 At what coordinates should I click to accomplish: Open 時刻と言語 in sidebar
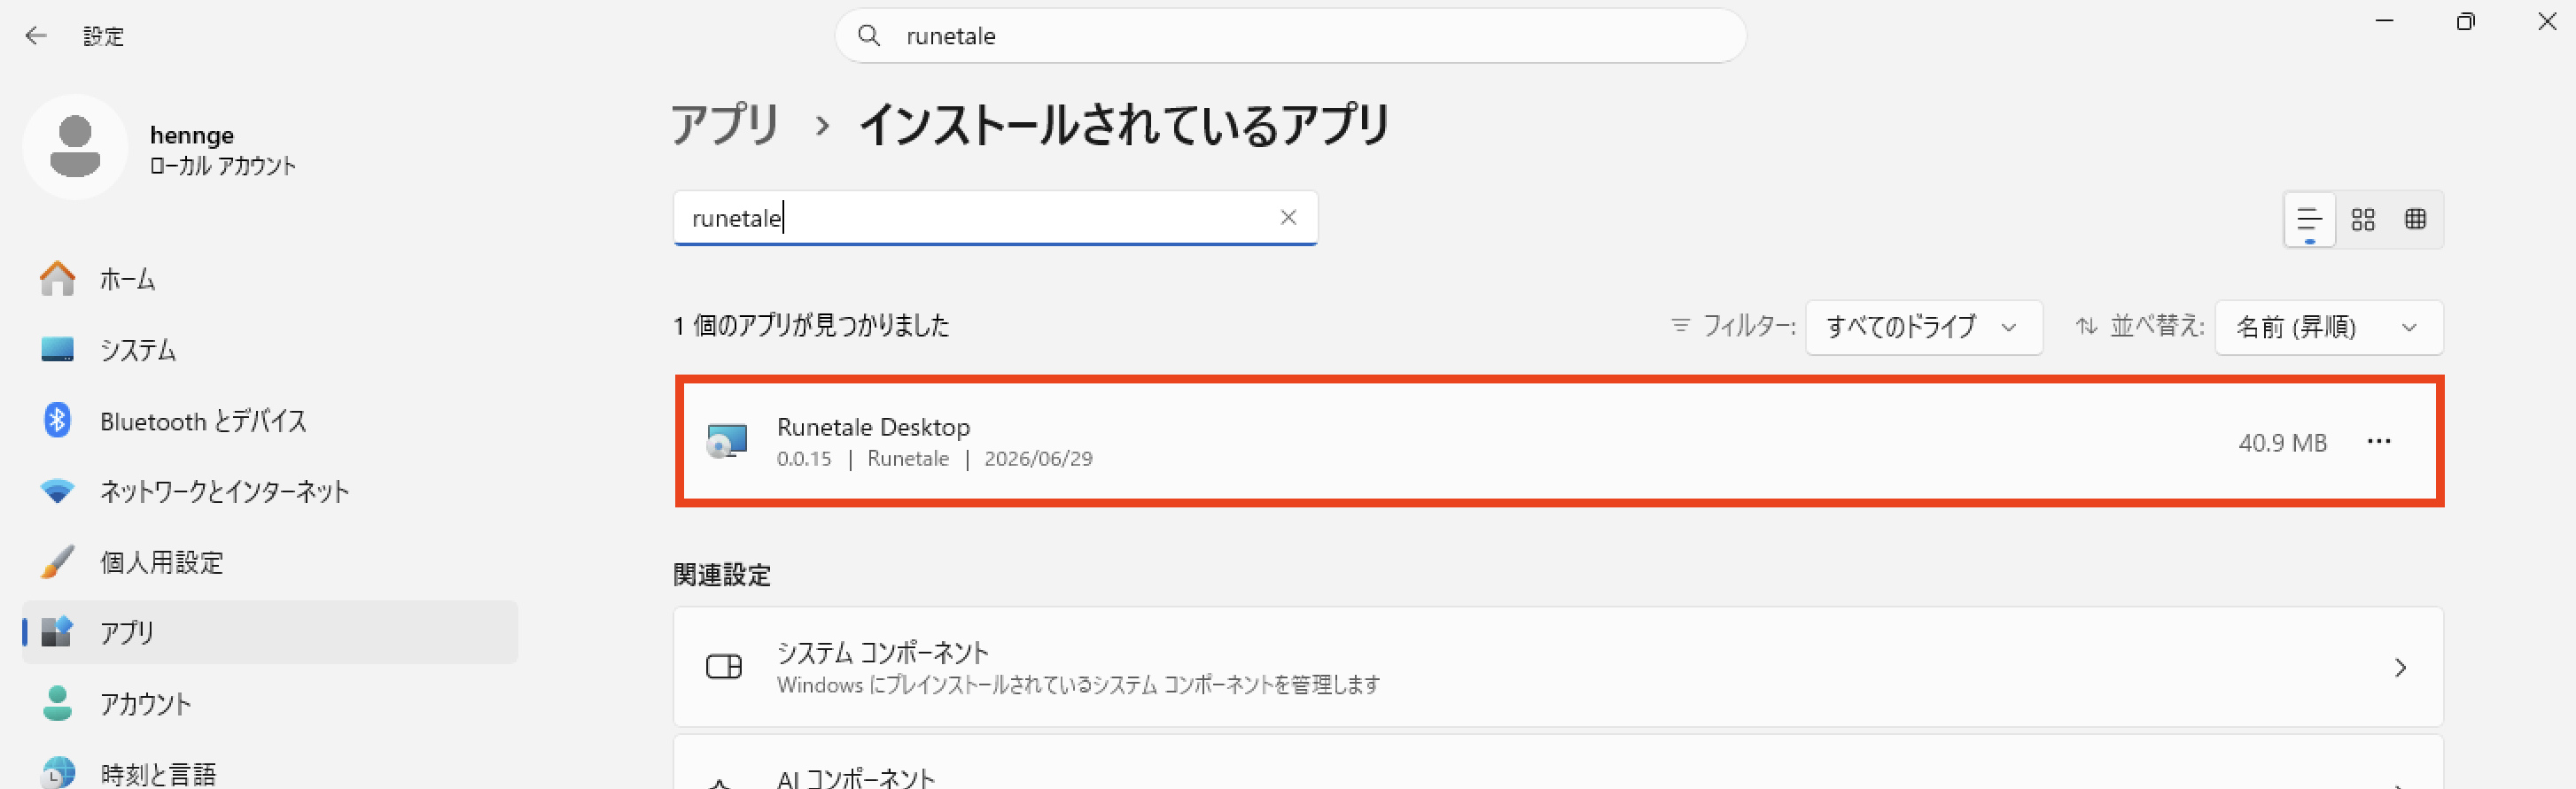[x=270, y=772]
